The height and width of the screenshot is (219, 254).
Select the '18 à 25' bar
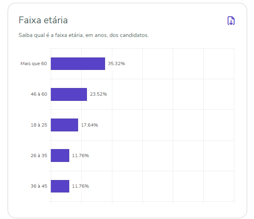point(64,125)
